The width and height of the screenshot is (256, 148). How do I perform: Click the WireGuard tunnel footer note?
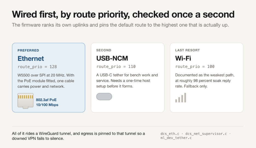point(78,136)
